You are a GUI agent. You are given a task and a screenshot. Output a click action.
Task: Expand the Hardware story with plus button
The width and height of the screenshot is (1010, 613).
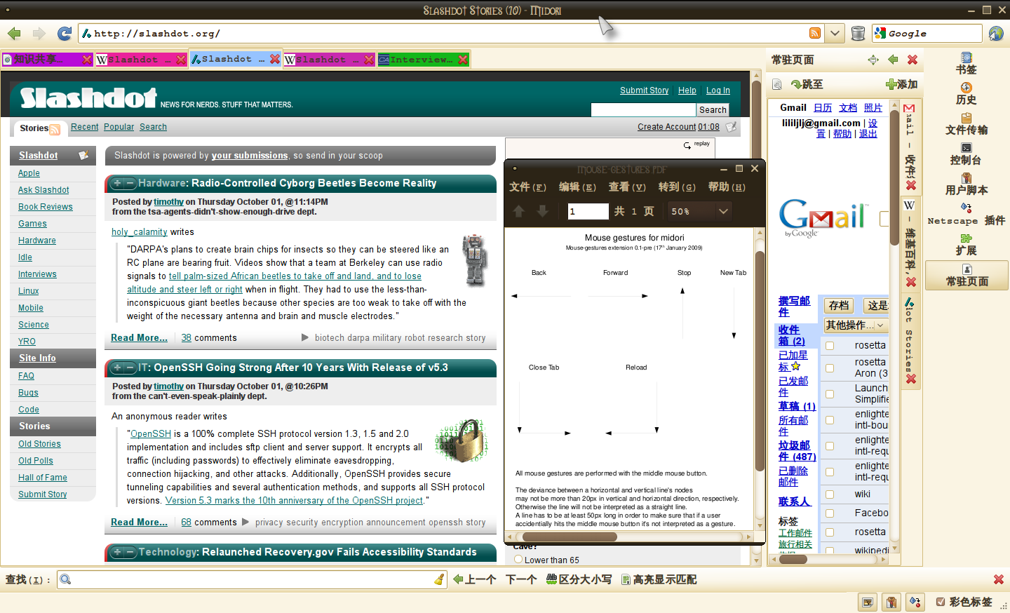point(117,183)
